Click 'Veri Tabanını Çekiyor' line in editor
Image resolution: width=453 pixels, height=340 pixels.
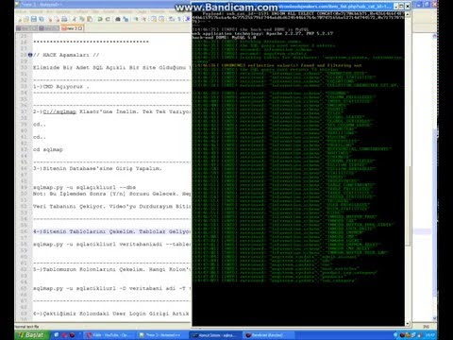click(x=111, y=207)
